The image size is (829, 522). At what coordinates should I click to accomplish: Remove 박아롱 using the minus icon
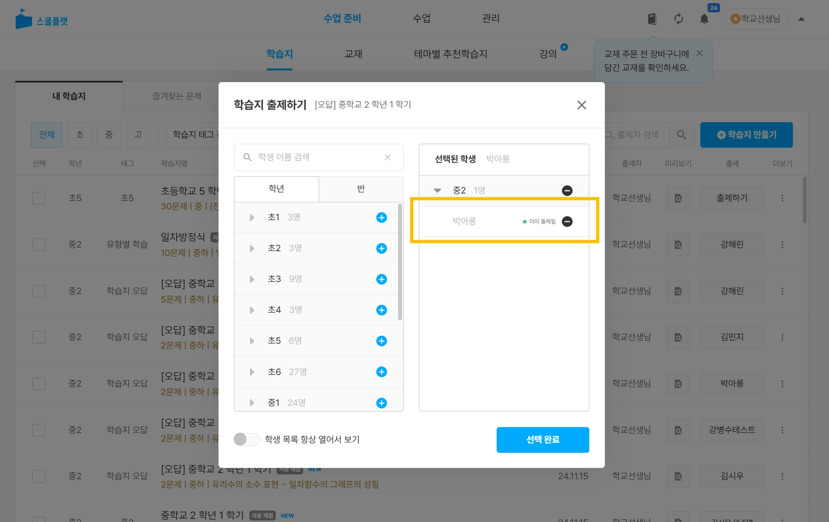point(567,221)
